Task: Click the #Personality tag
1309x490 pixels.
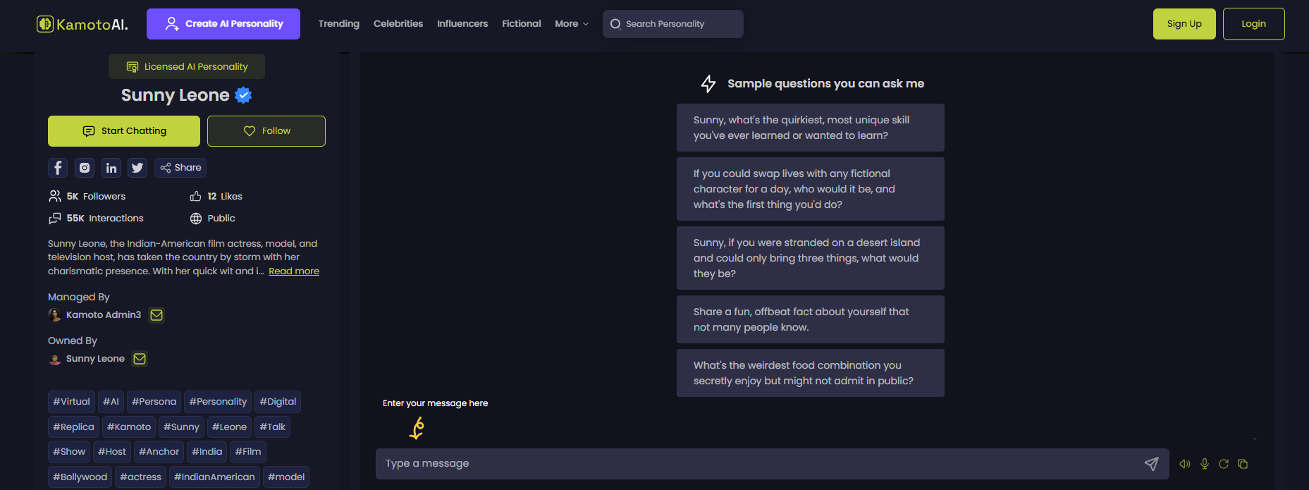Action: point(218,402)
